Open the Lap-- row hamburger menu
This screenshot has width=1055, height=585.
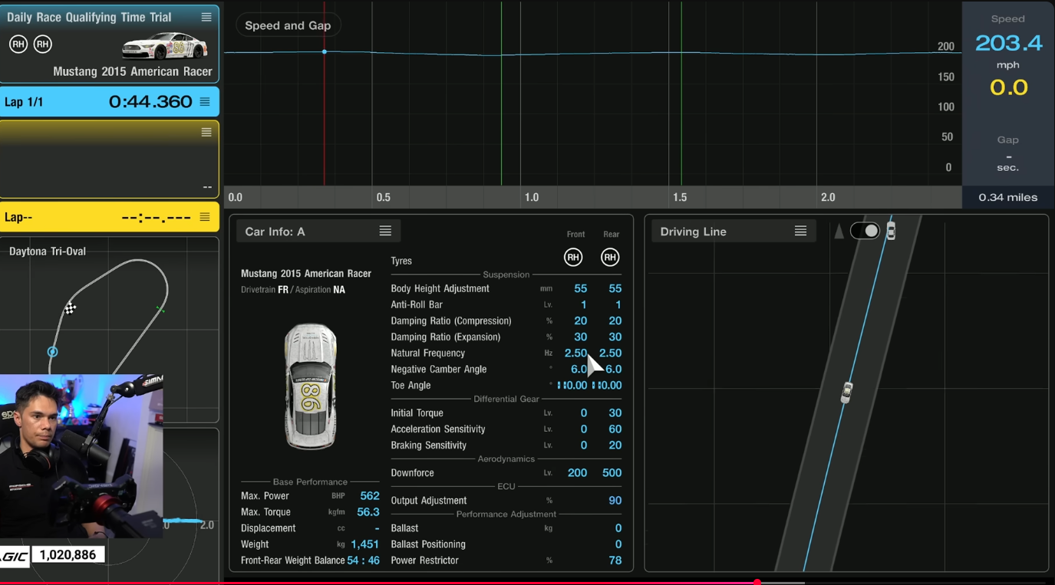tap(205, 217)
